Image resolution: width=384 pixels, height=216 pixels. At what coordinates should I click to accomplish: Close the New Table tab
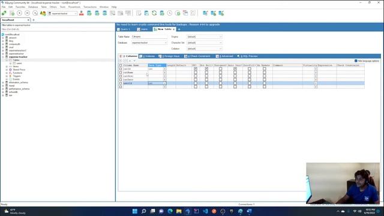click(x=173, y=29)
